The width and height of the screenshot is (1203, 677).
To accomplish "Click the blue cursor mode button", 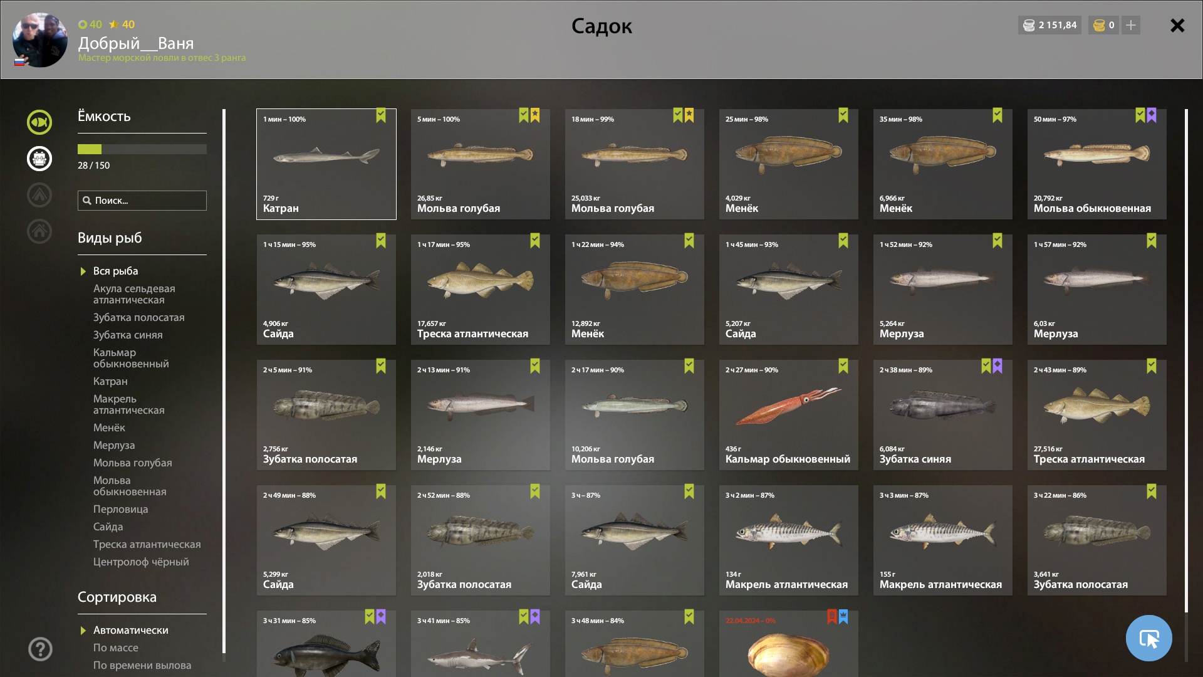I will click(x=1149, y=638).
